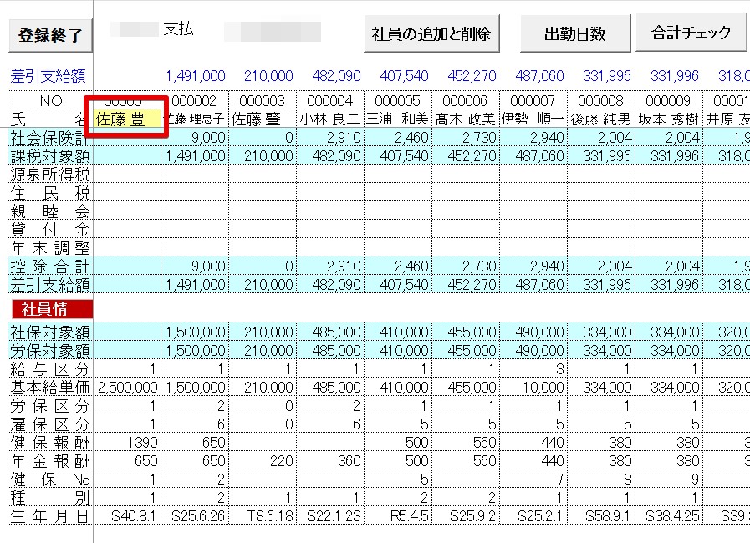This screenshot has width=750, height=543.
Task: Click the 生年月日 row label
Action: click(50, 516)
